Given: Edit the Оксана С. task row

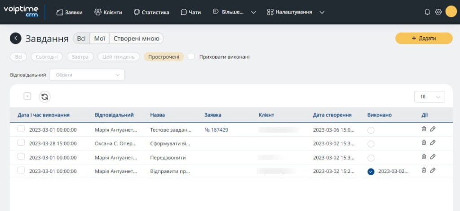Looking at the screenshot, I should [433, 142].
